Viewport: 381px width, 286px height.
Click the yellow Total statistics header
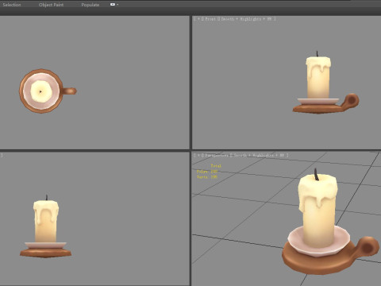[216, 166]
